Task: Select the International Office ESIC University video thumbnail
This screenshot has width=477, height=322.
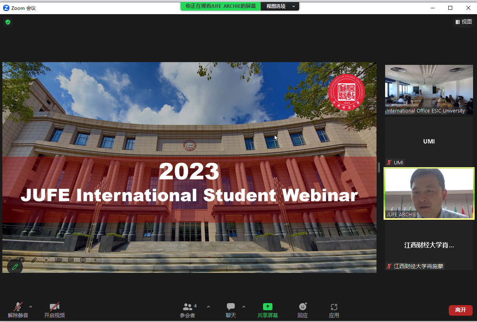Action: click(x=429, y=90)
